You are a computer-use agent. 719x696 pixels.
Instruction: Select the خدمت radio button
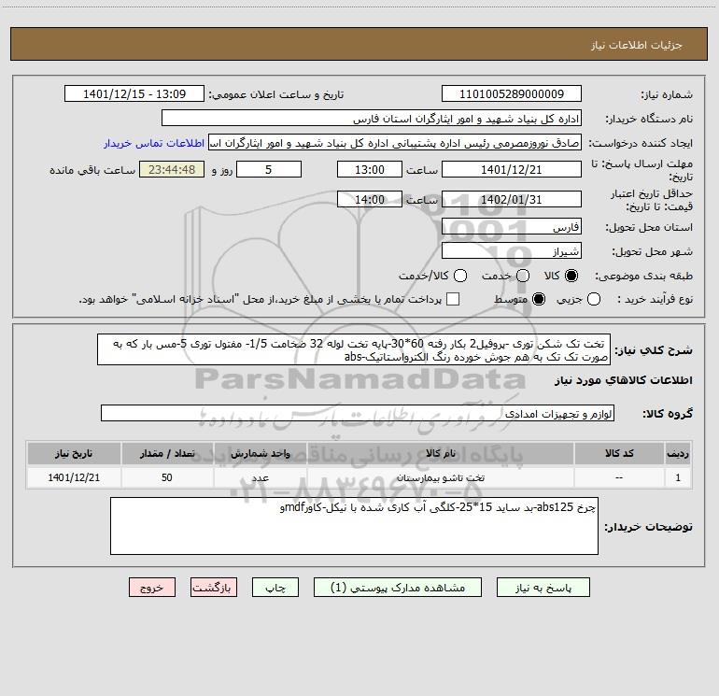[x=523, y=276]
